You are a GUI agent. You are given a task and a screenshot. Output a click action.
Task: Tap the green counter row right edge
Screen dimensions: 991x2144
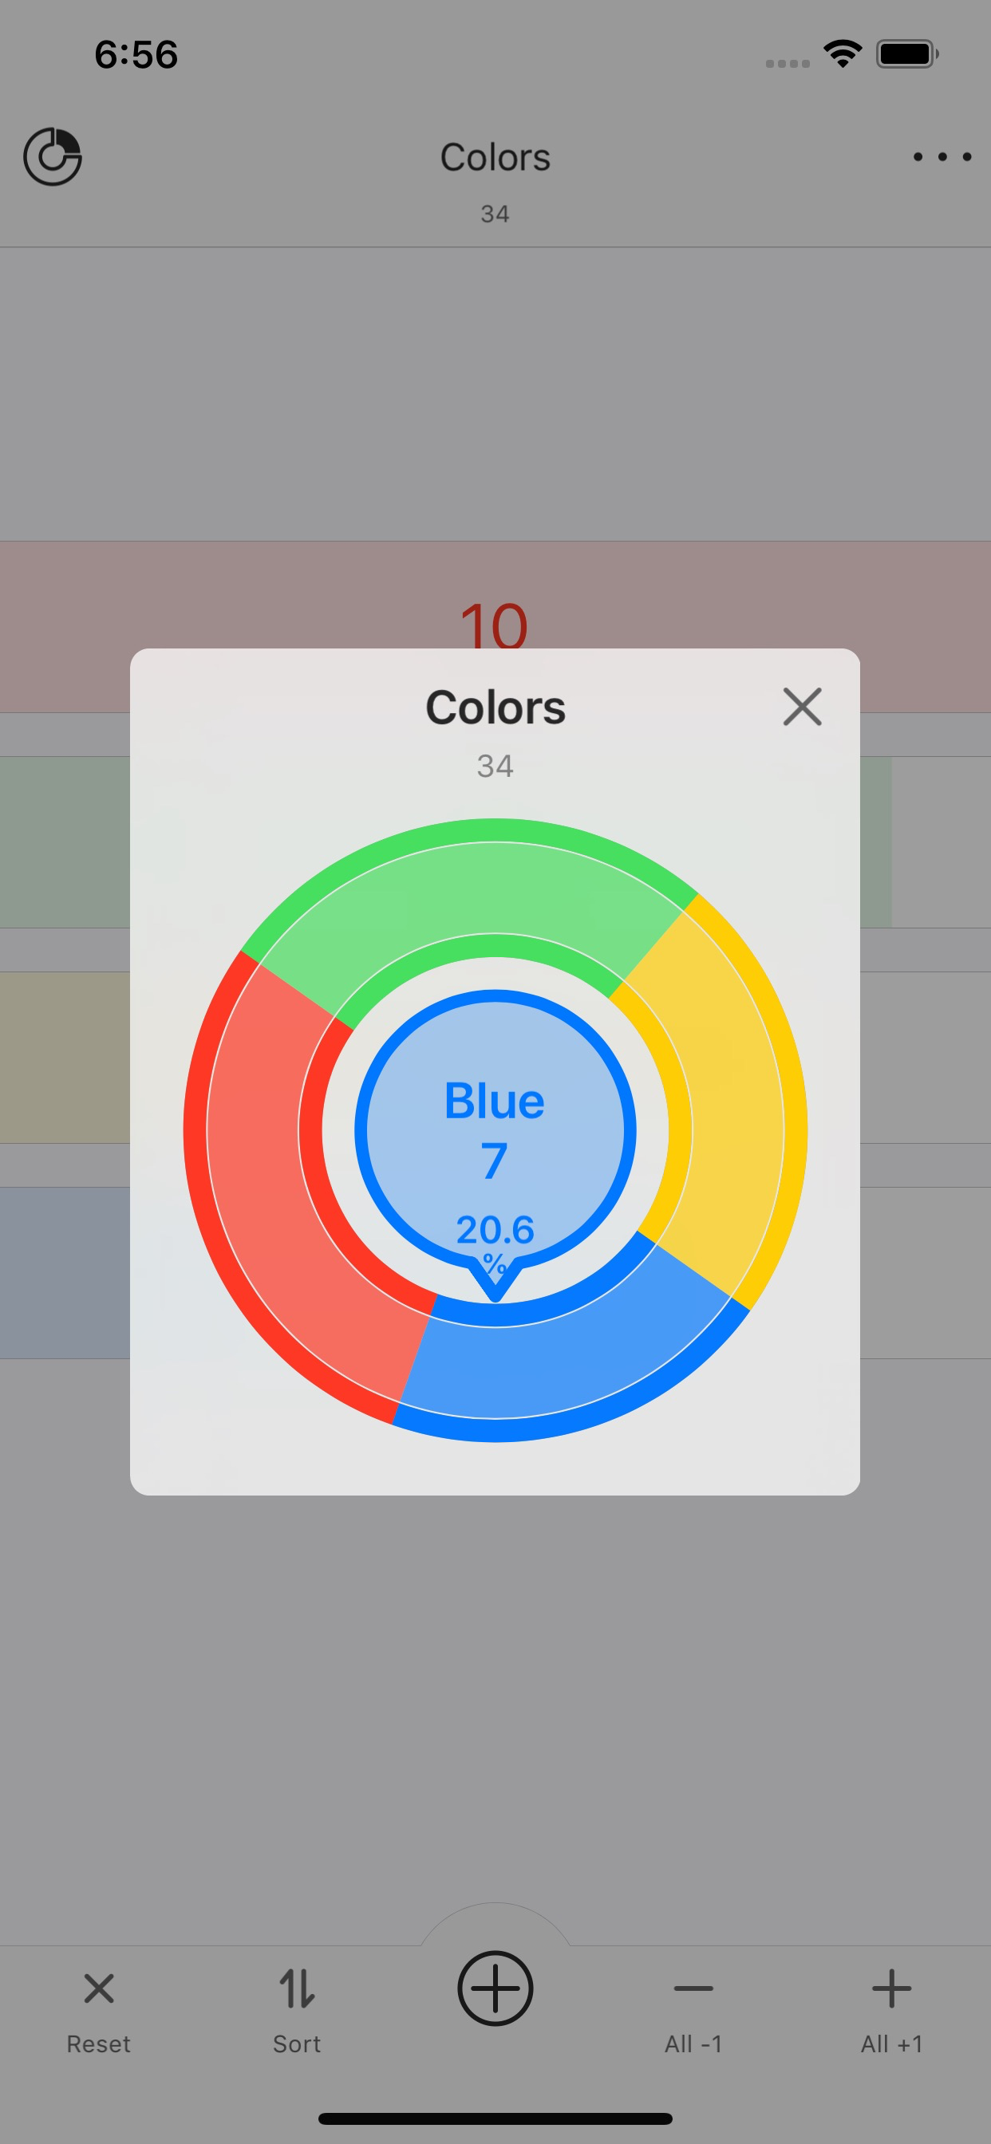(876, 842)
